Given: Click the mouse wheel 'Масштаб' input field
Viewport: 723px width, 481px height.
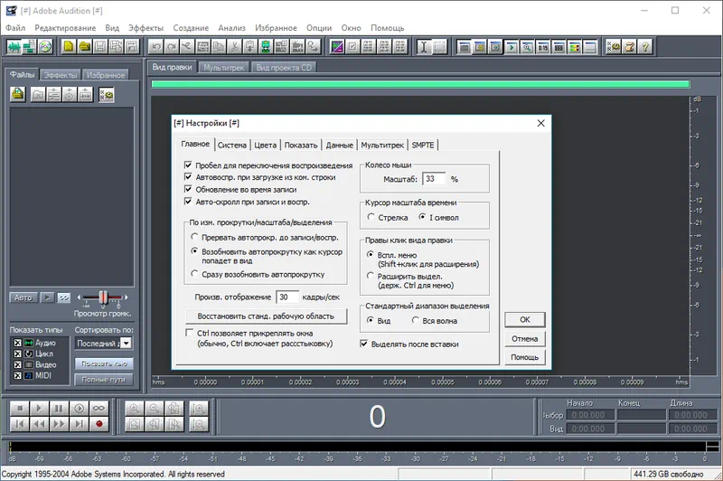Looking at the screenshot, I should (x=434, y=179).
